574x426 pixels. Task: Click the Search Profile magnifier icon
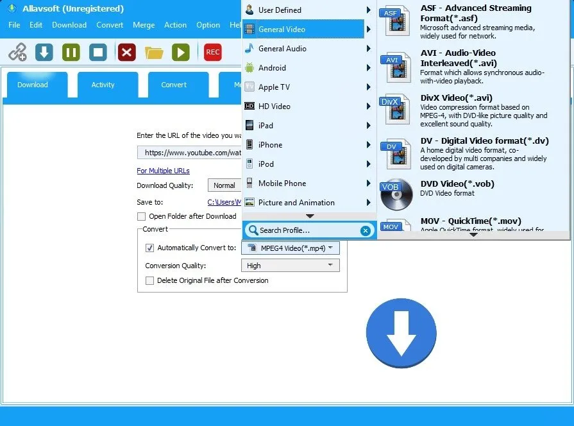point(253,230)
